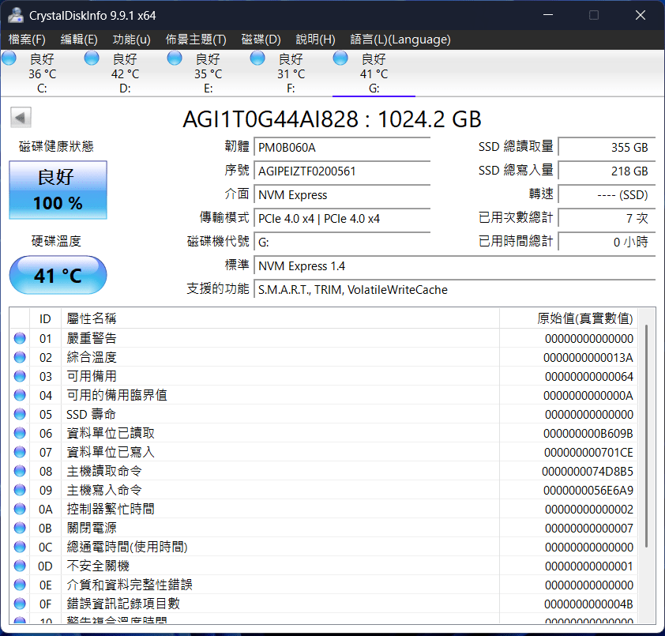Screen dimensions: 665x636
Task: Click the 屬性名稱 column header
Action: (280, 318)
